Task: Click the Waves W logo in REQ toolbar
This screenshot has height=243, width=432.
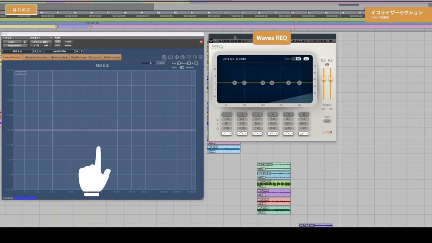Action: click(x=211, y=41)
